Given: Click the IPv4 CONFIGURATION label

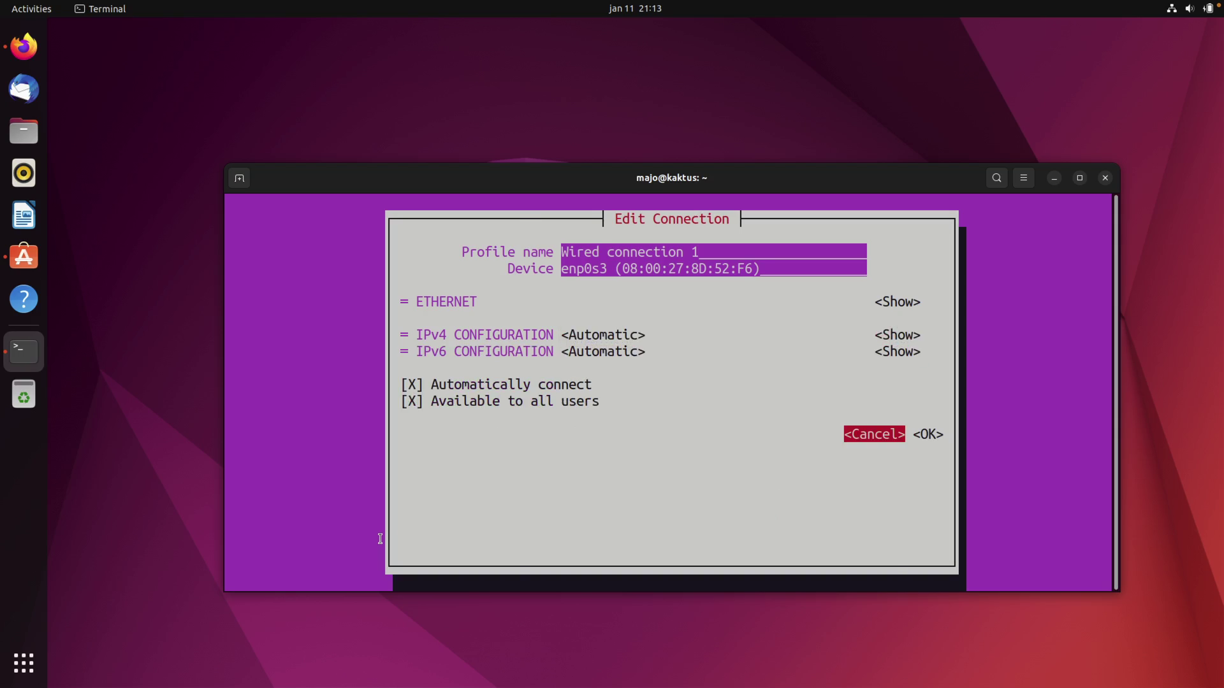Looking at the screenshot, I should [x=484, y=335].
